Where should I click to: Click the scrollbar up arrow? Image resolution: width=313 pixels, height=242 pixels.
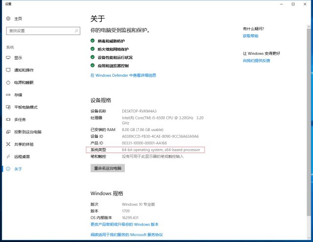(x=309, y=27)
